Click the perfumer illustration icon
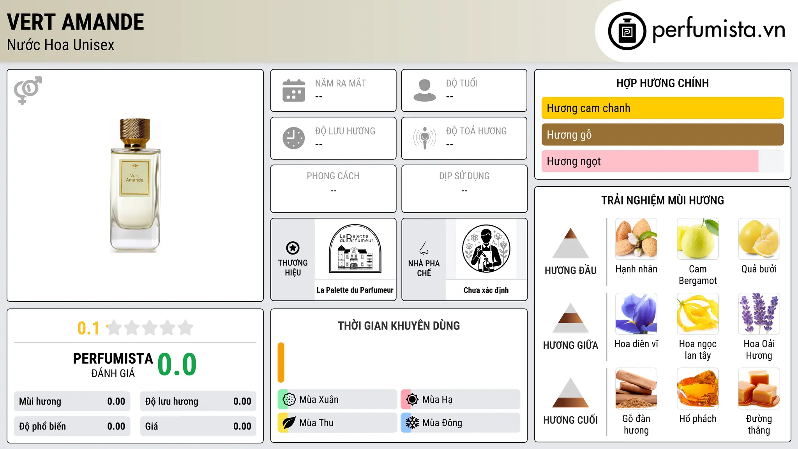 [486, 249]
